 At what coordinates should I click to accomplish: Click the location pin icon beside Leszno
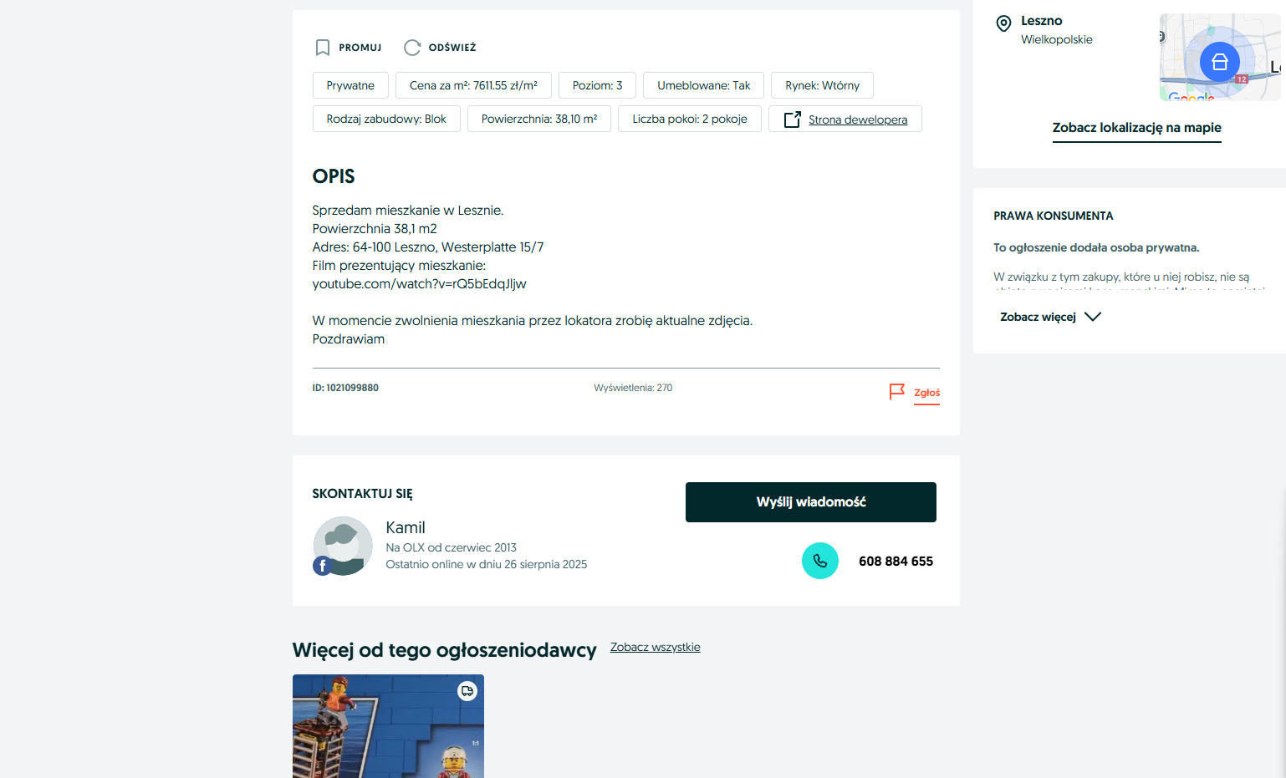[x=1003, y=23]
